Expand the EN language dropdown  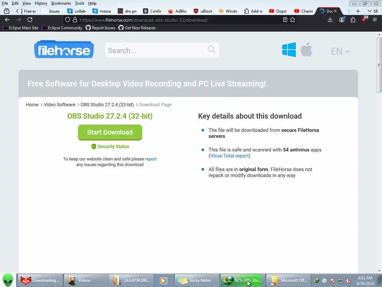pos(340,51)
